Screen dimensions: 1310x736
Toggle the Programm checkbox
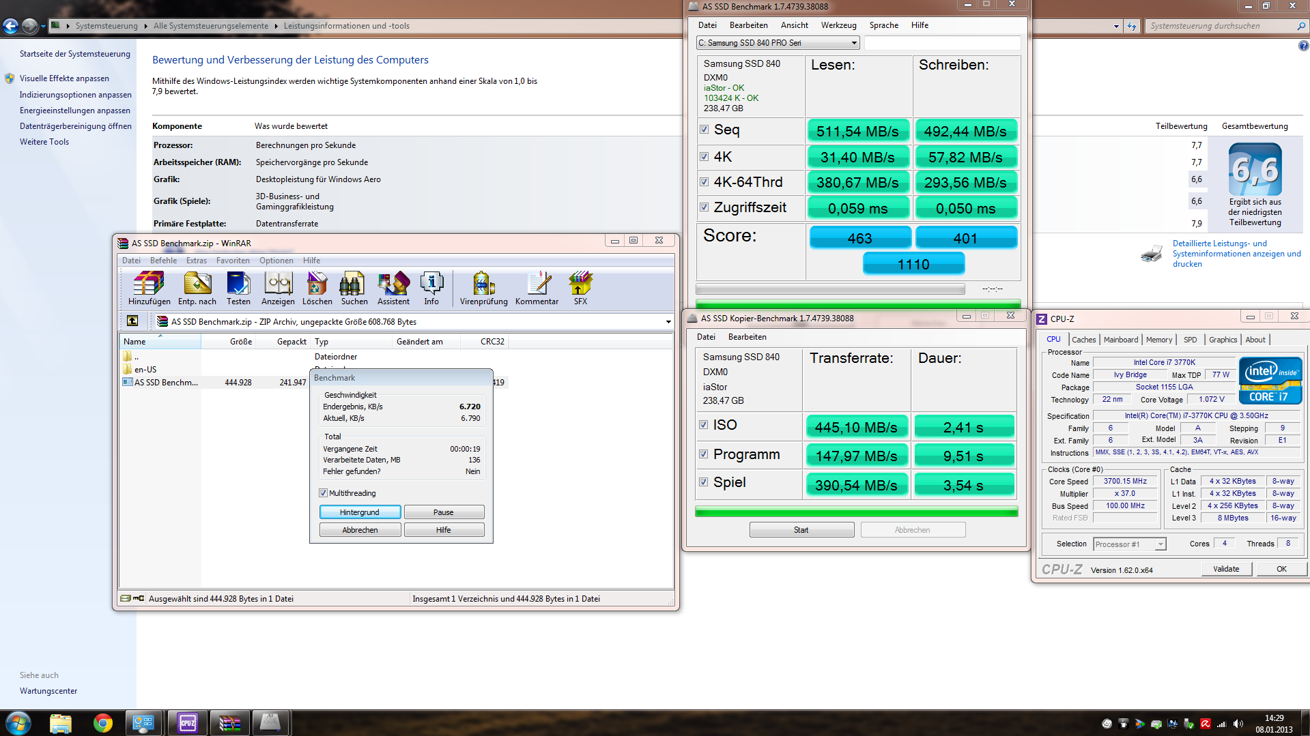click(703, 454)
